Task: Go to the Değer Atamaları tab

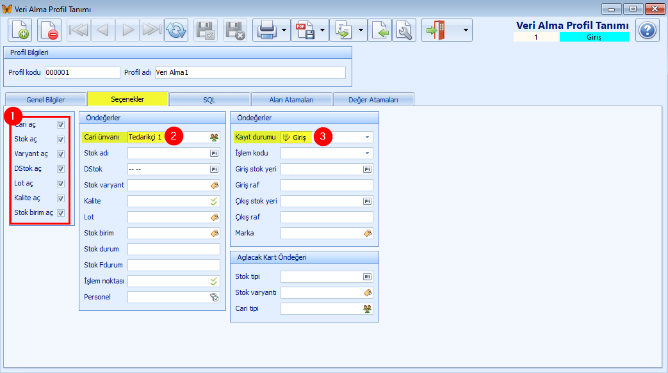Action: click(373, 100)
